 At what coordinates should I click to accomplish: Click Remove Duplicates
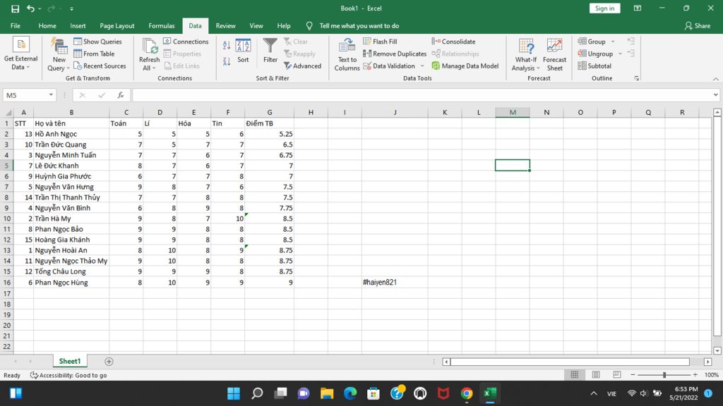395,54
